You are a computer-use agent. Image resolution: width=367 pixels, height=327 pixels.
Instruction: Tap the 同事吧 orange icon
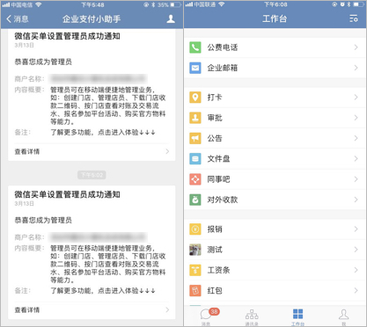(x=195, y=179)
